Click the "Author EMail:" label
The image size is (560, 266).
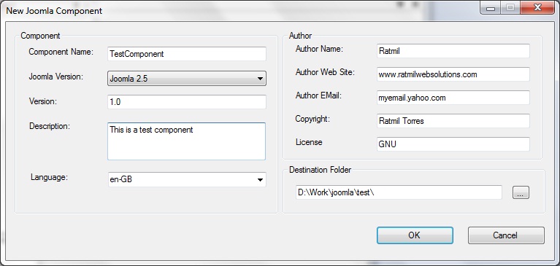tap(318, 95)
